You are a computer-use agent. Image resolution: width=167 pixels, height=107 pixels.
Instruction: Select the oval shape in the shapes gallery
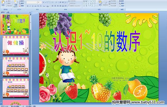(95, 1)
